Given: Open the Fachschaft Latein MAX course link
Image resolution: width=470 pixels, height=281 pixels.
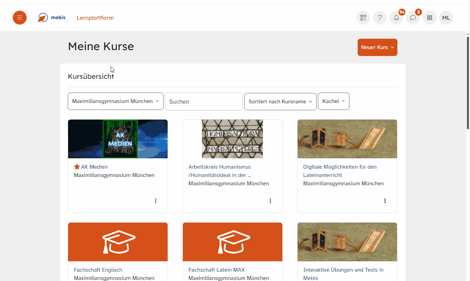Looking at the screenshot, I should click(217, 270).
